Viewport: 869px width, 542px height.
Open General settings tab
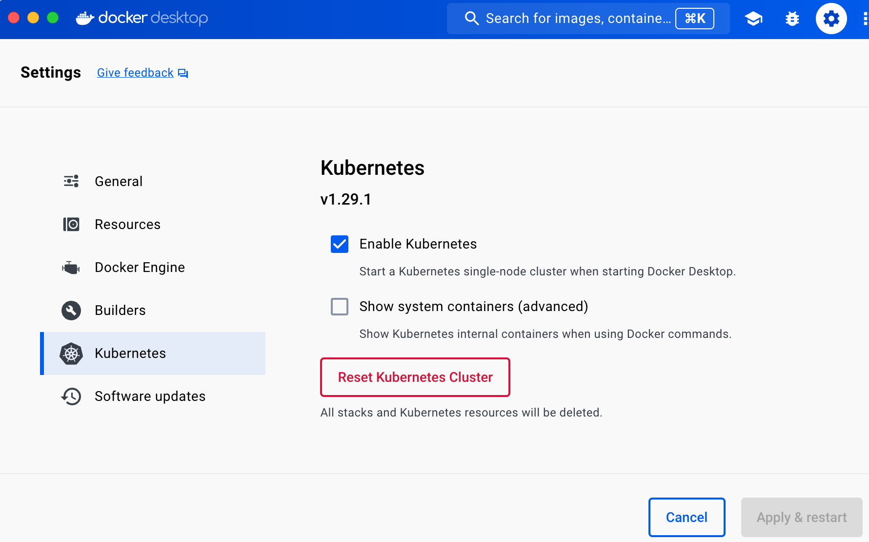coord(153,181)
